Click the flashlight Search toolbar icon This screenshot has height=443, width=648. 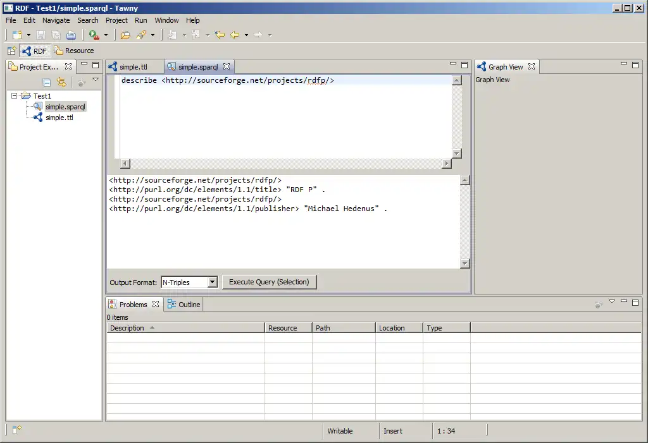click(141, 35)
